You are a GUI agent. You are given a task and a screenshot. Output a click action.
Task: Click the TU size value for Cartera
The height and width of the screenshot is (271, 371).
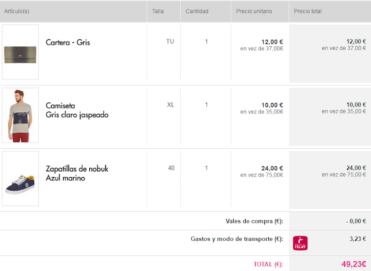coord(170,41)
